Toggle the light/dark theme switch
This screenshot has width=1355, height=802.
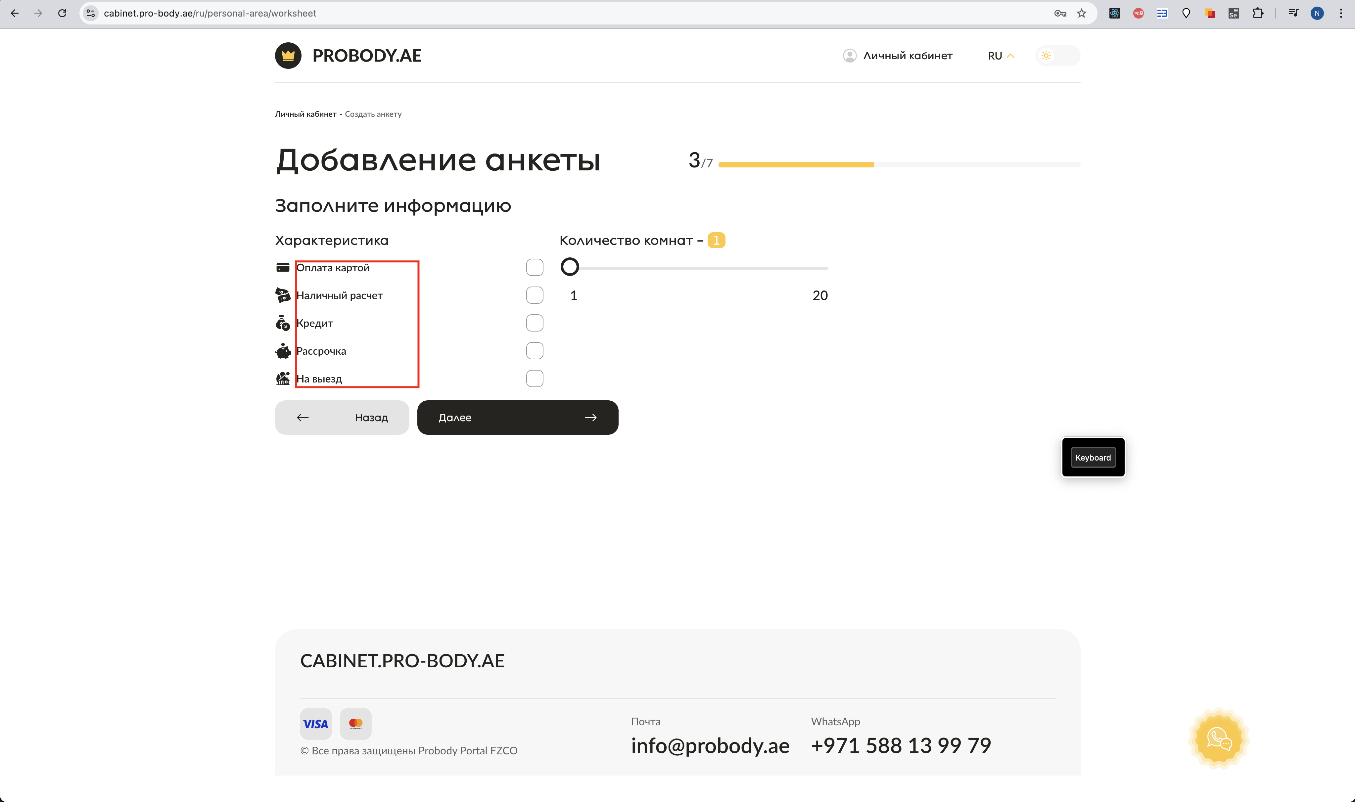point(1058,56)
